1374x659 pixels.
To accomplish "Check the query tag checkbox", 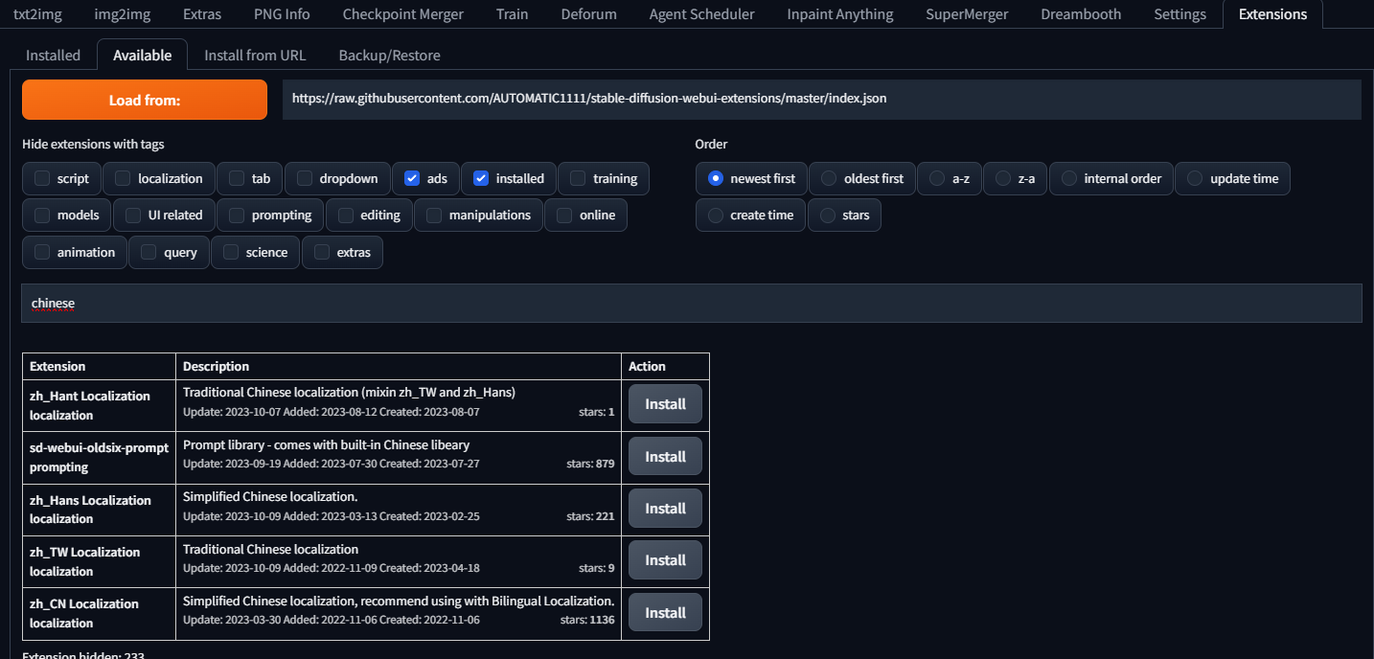I will click(149, 252).
